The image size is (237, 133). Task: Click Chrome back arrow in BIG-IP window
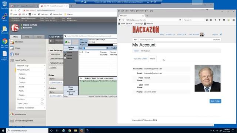[11, 10]
